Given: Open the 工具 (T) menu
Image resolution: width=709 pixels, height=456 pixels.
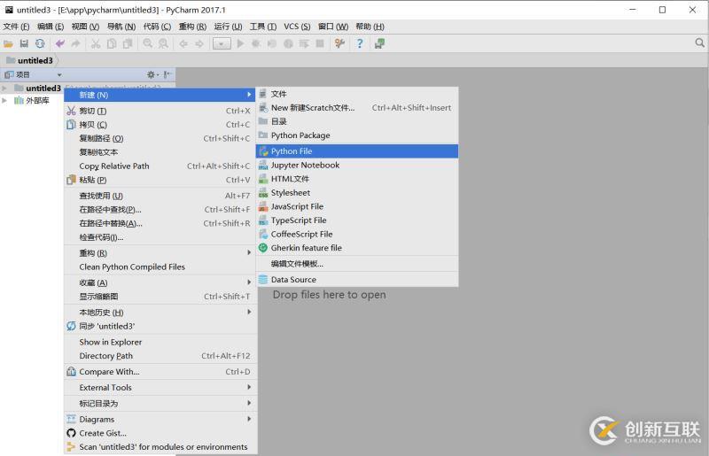Looking at the screenshot, I should click(x=263, y=27).
